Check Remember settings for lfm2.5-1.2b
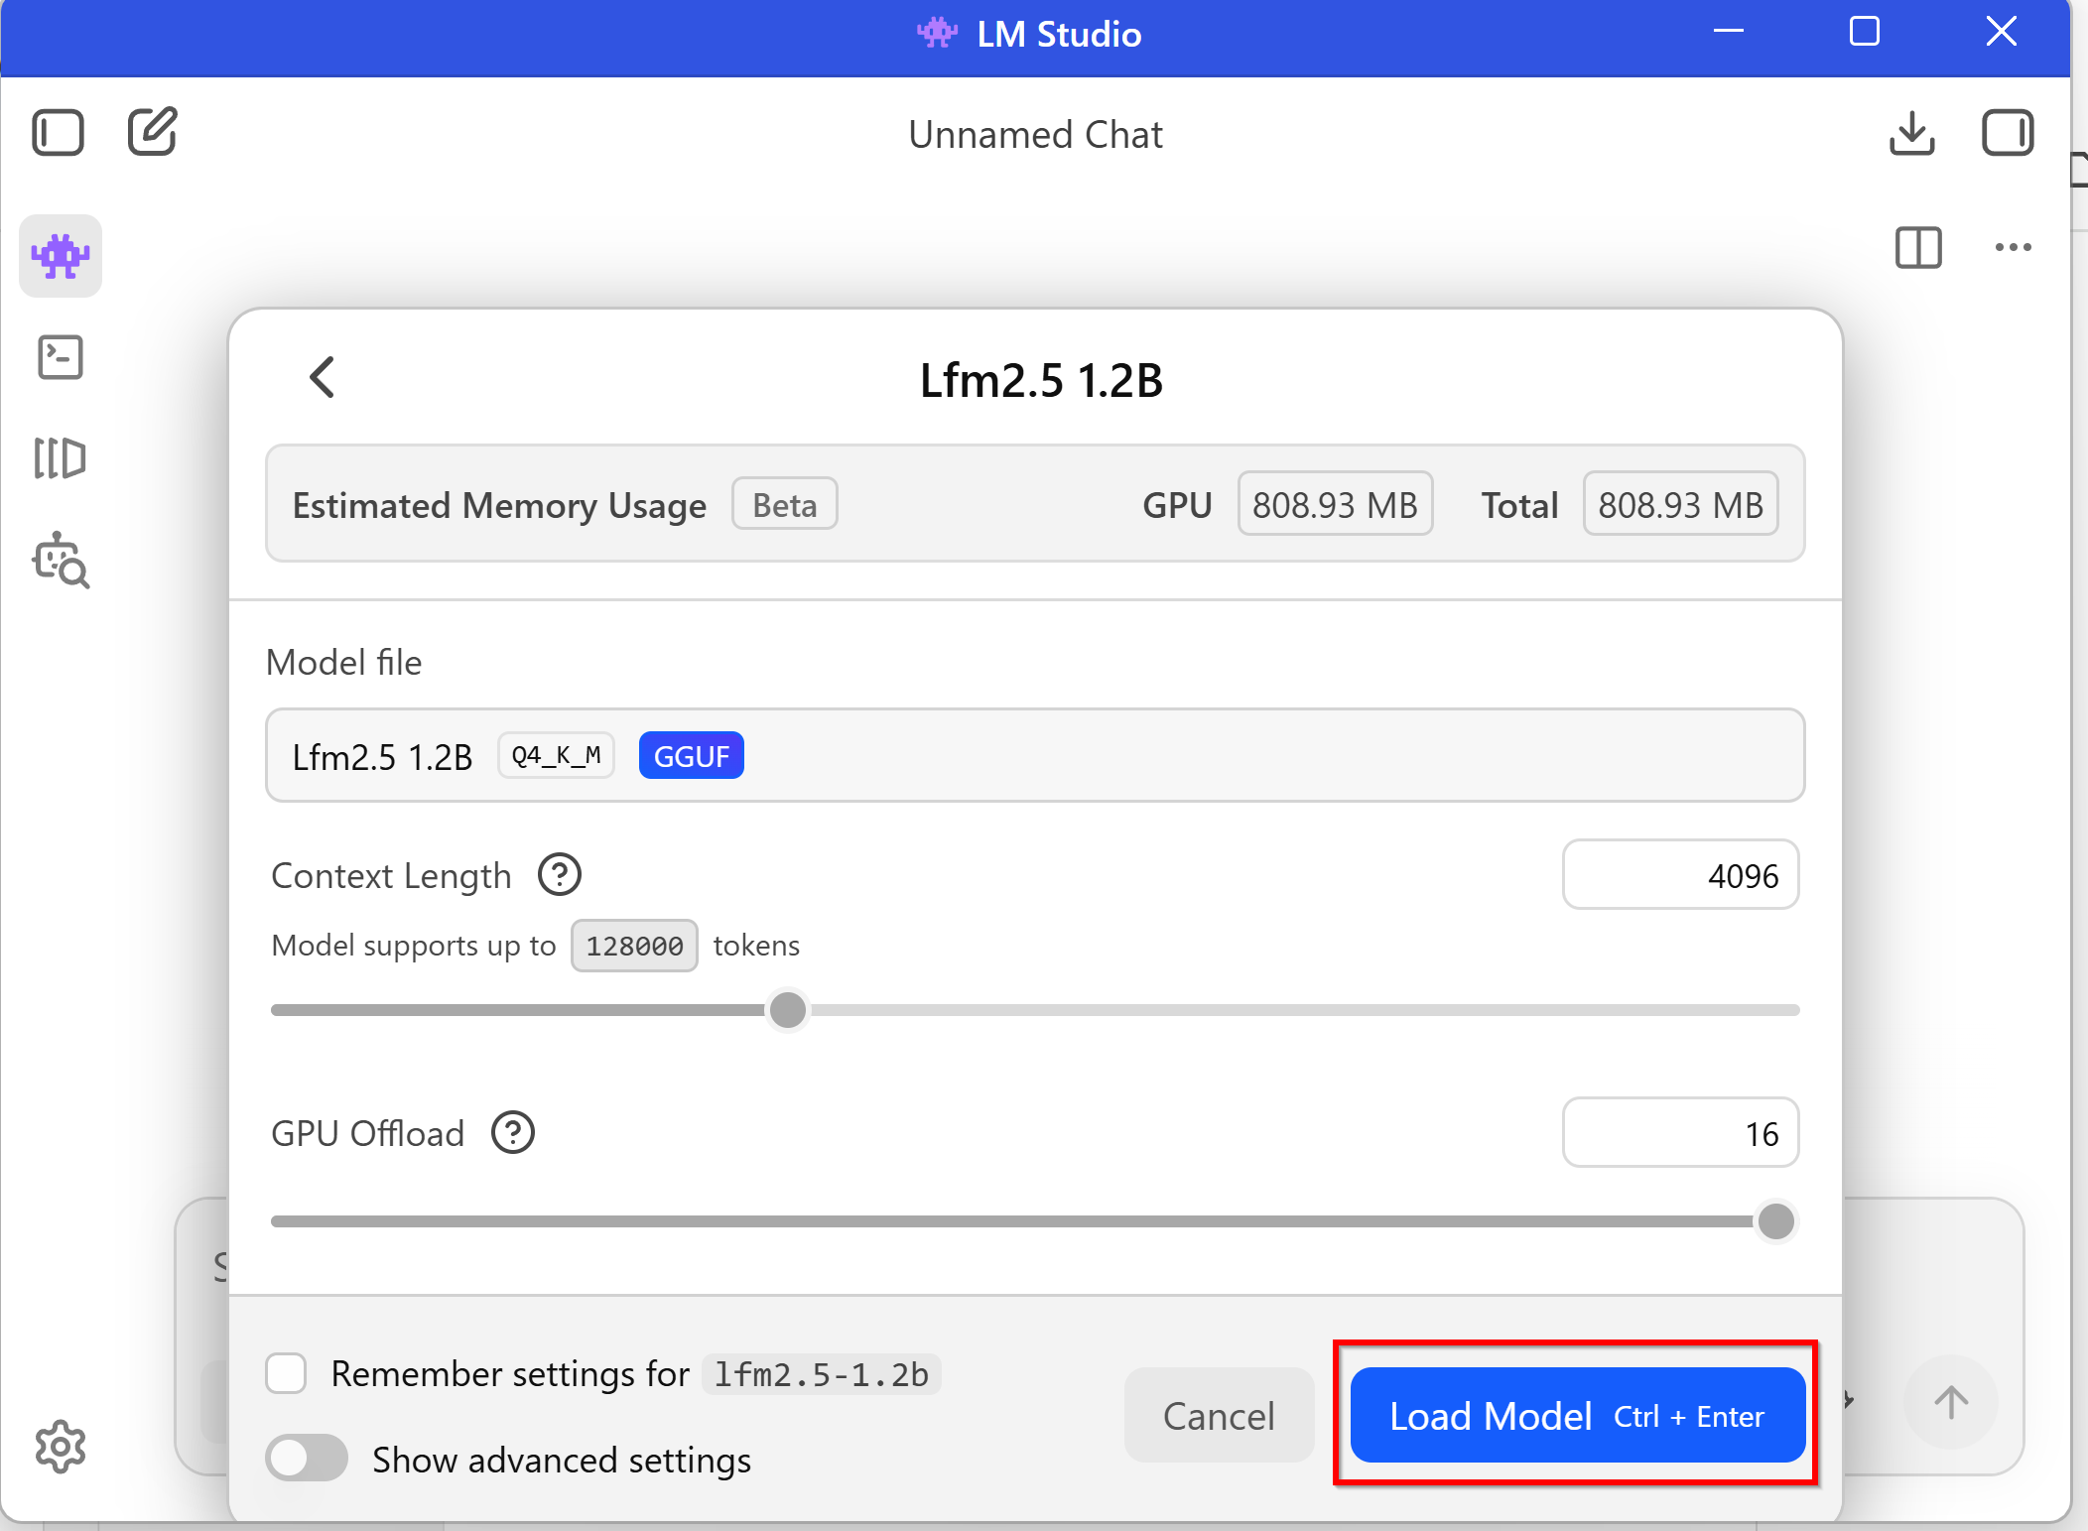The height and width of the screenshot is (1531, 2088). (x=286, y=1374)
